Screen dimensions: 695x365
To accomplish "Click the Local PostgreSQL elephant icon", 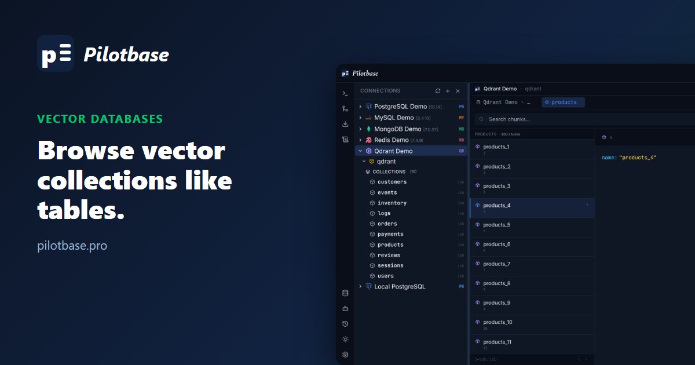I will (369, 287).
